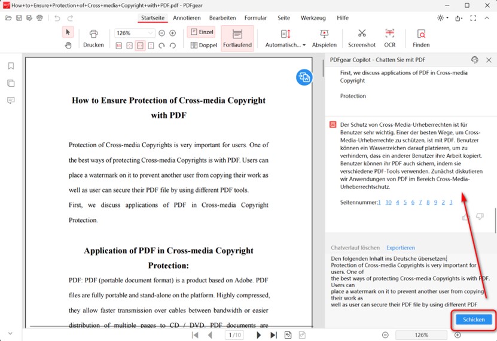Open the bookmarks sidebar panel
The width and height of the screenshot is (497, 341).
pos(11,66)
